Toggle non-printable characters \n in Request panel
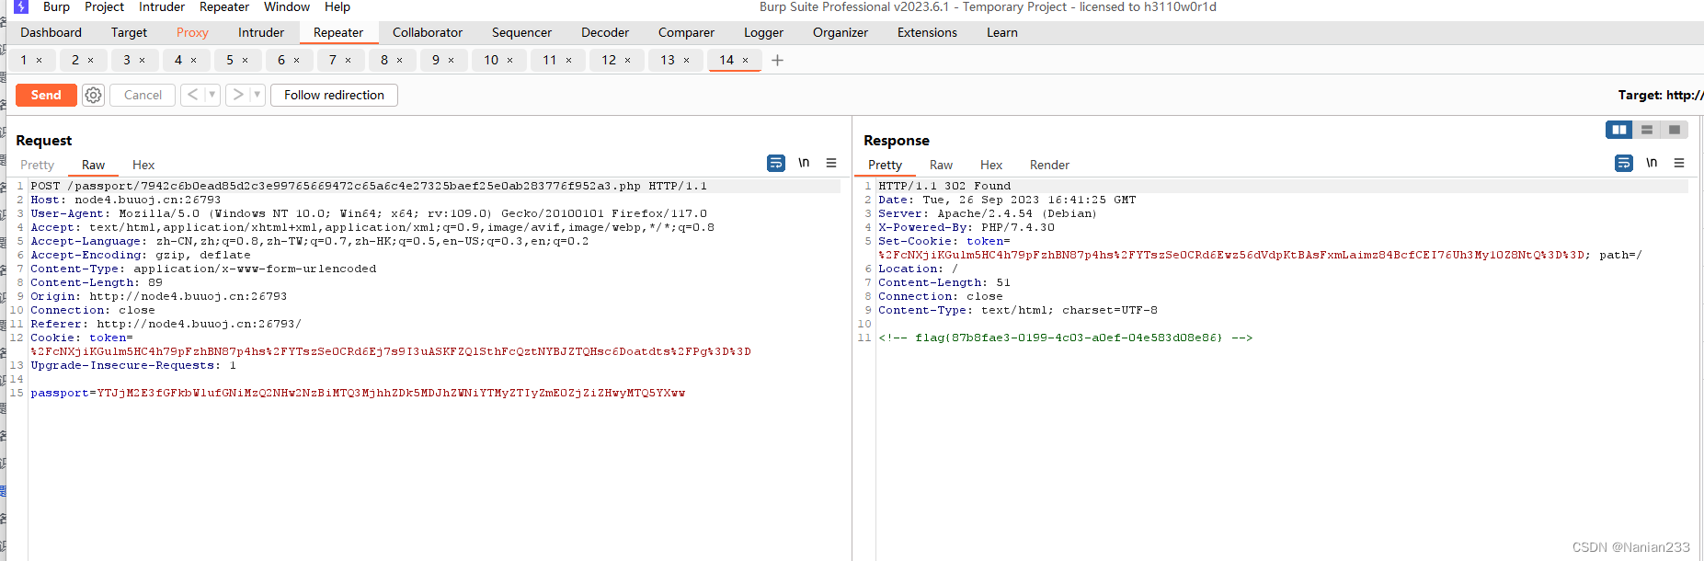This screenshot has height=561, width=1704. 804,163
